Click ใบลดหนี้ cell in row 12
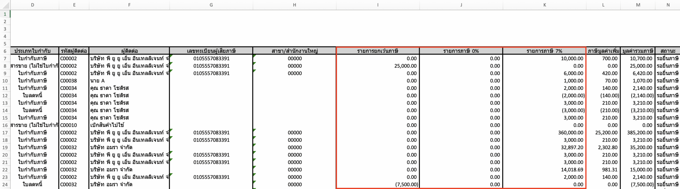The width and height of the screenshot is (680, 189). (x=35, y=95)
